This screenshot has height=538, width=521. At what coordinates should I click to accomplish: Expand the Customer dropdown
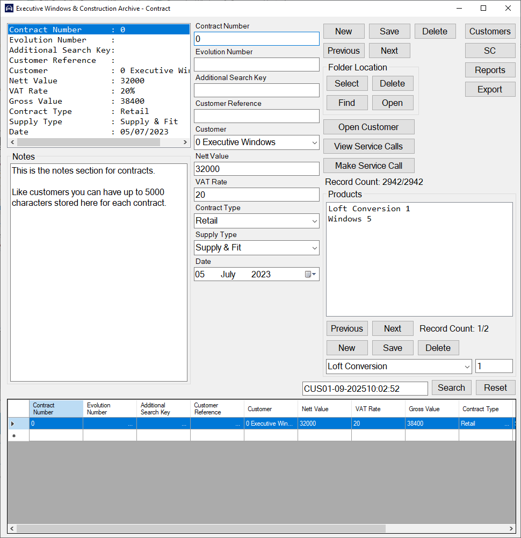click(314, 142)
